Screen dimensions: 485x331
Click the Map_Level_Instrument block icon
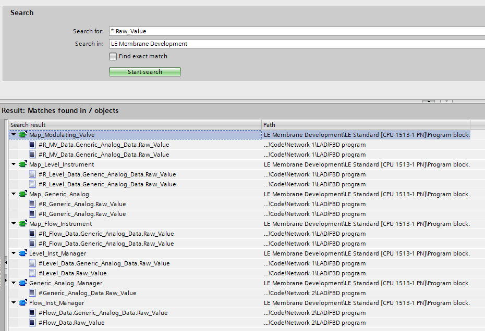pyautogui.click(x=22, y=164)
